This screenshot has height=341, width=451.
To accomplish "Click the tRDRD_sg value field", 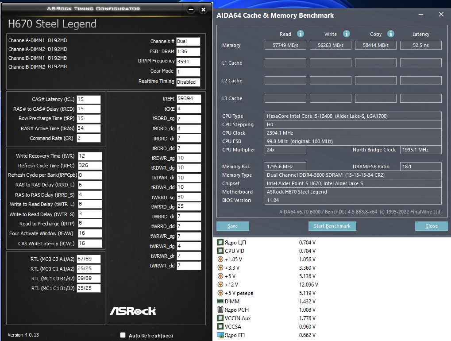I will tap(189, 119).
